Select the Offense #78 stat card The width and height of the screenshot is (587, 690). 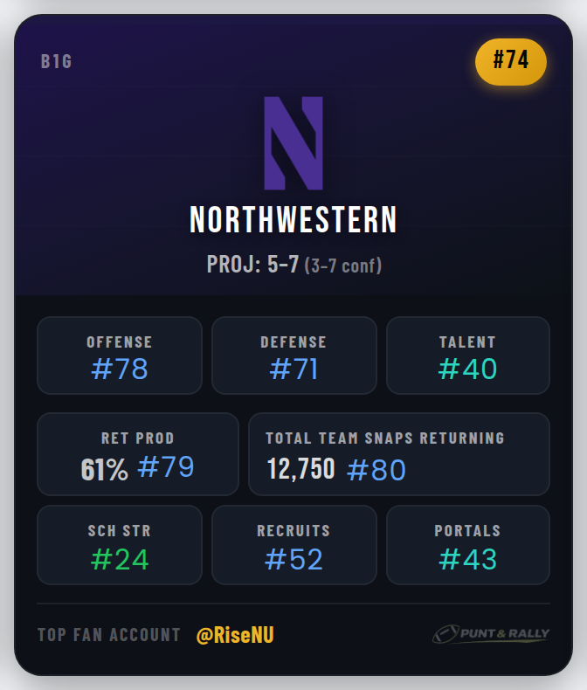pos(120,355)
